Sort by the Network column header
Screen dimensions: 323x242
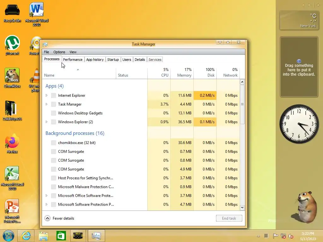point(228,73)
